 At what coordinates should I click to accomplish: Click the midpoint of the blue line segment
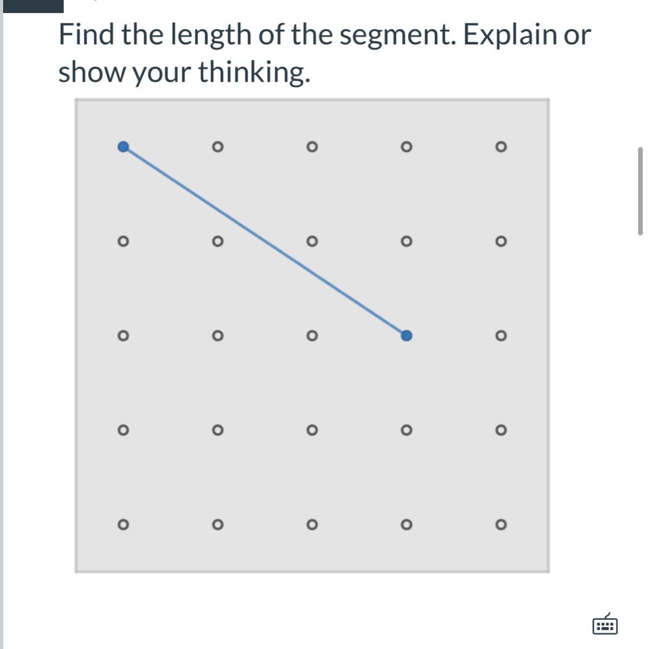click(265, 241)
